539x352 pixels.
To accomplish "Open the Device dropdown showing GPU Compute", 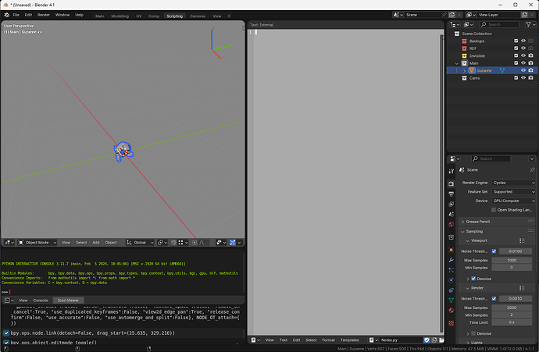I will (x=513, y=201).
